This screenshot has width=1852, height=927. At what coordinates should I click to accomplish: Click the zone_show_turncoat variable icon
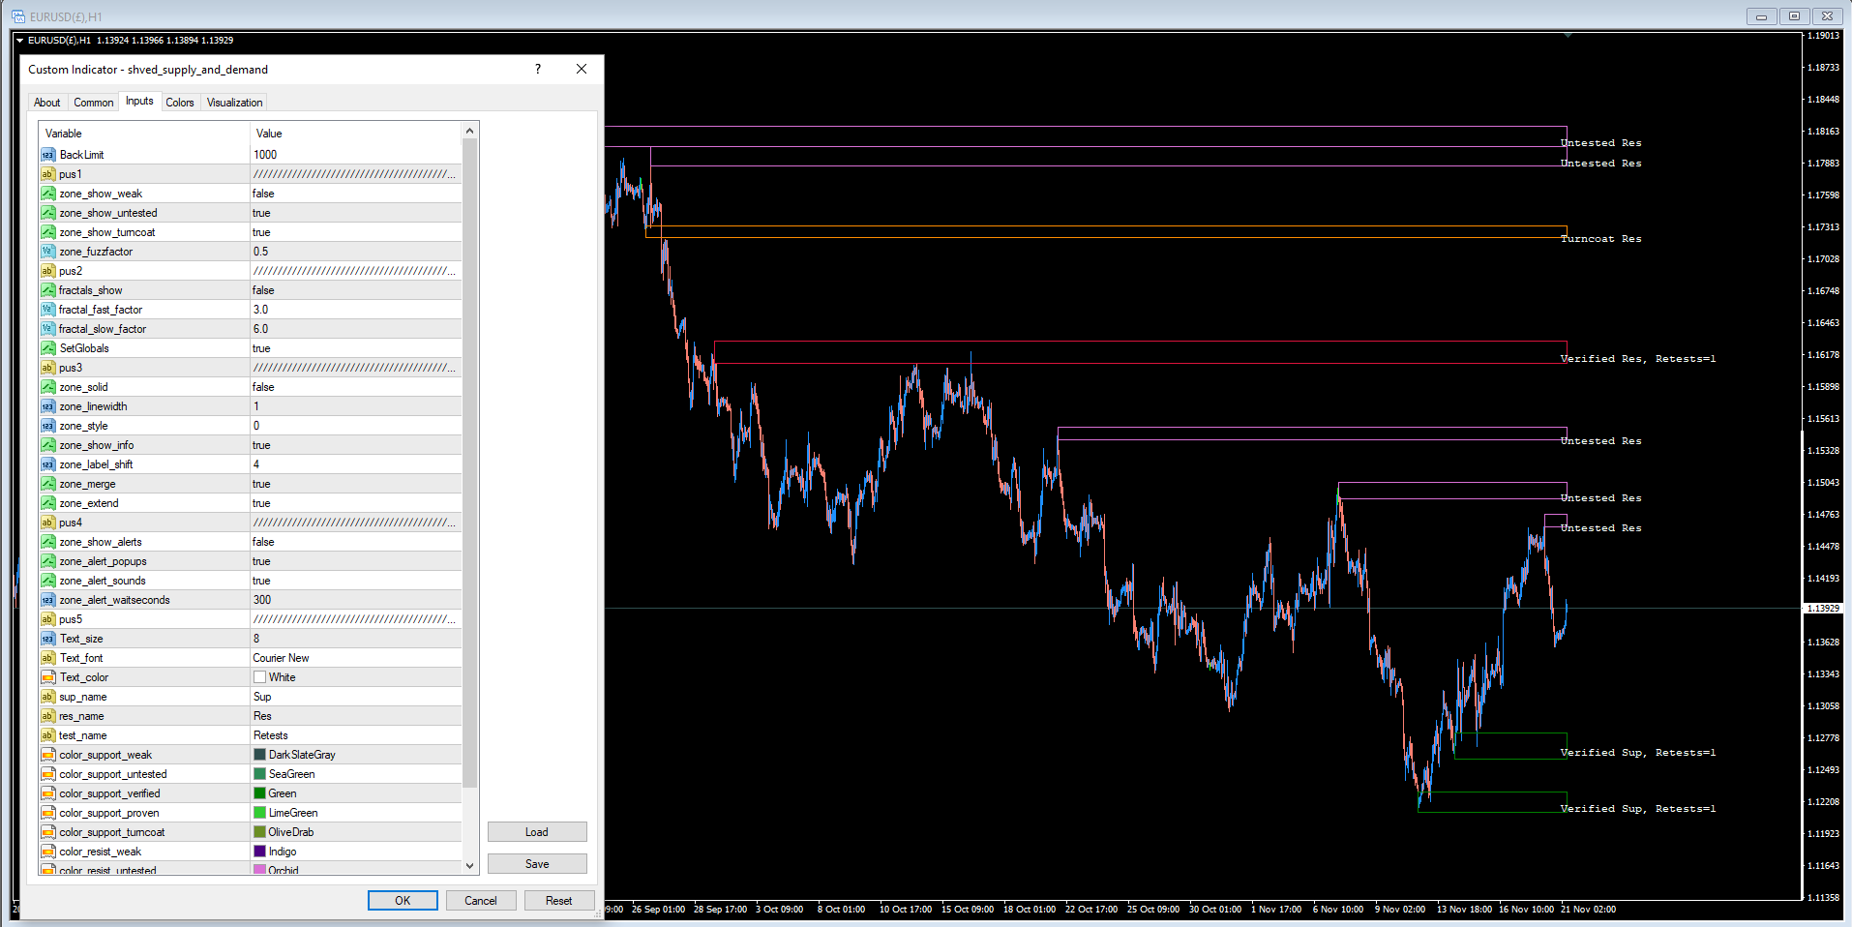pyautogui.click(x=47, y=232)
